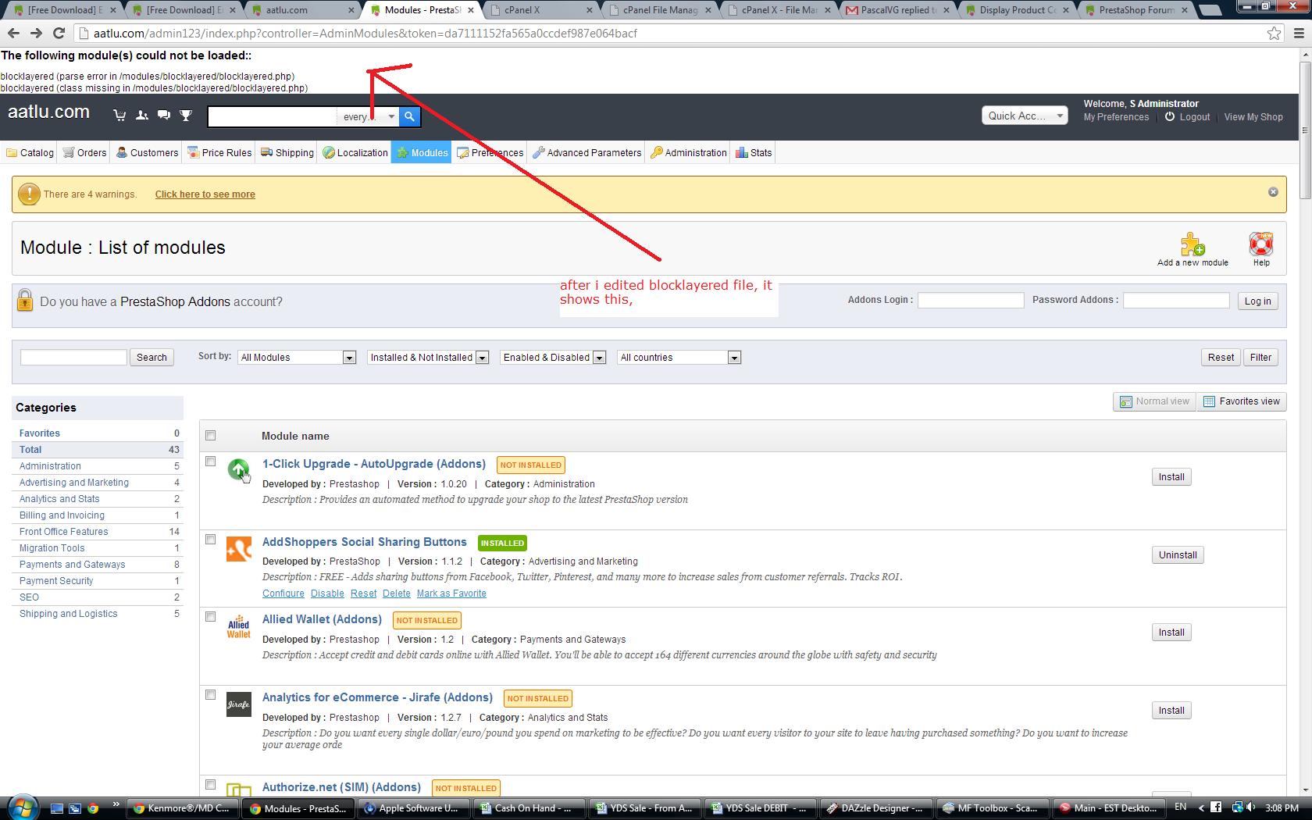Check the 1-Click Upgrade module checkbox
Screen dimensions: 1312x820
[210, 462]
